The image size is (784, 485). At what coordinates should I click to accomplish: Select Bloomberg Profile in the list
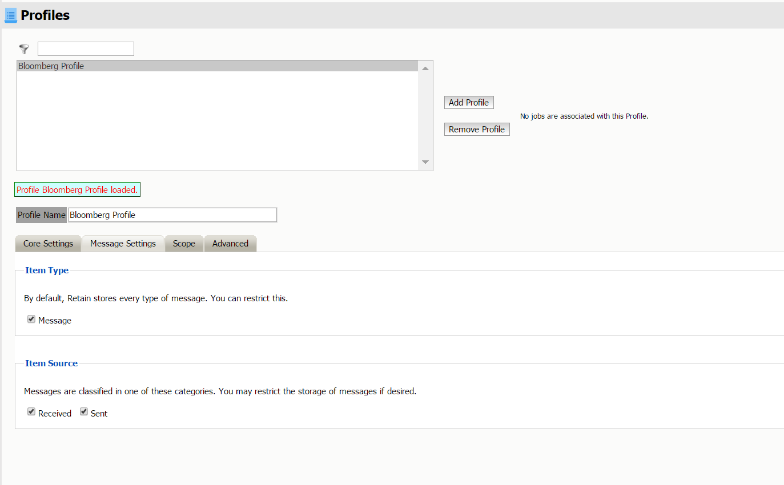coord(218,66)
